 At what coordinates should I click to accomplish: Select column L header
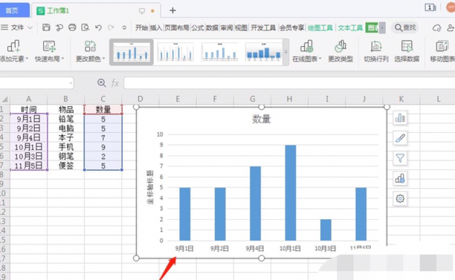click(x=438, y=99)
